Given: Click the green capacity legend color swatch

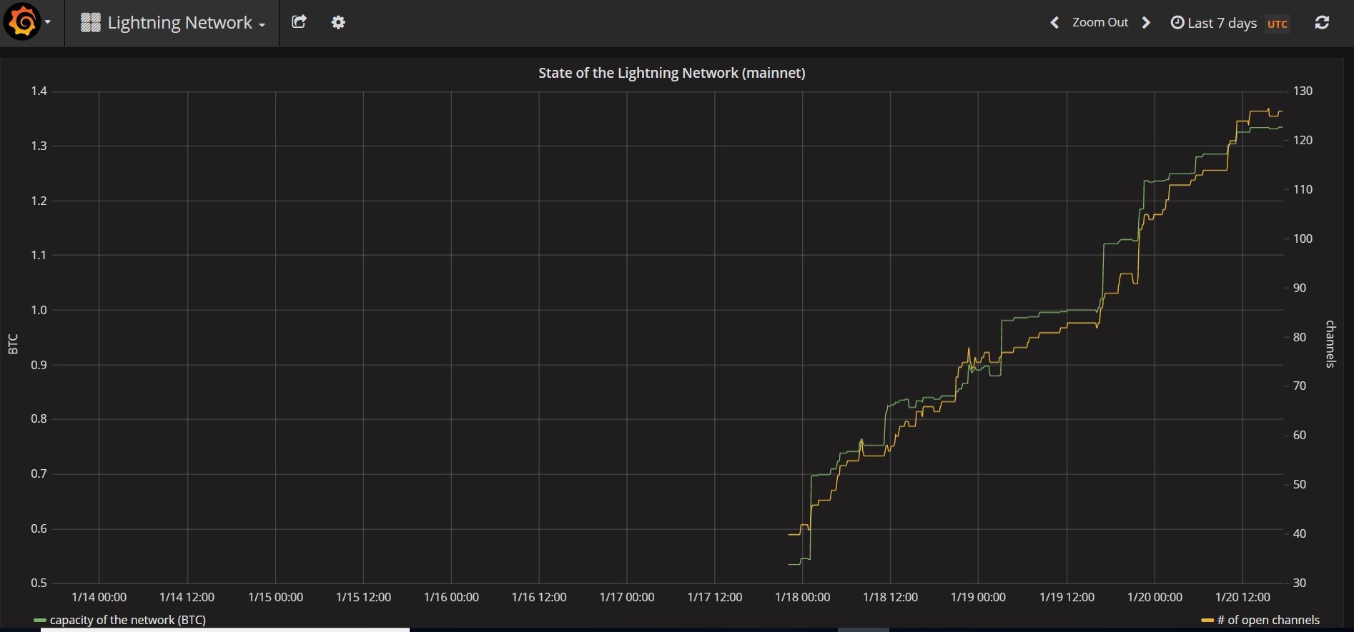Looking at the screenshot, I should click(x=40, y=621).
